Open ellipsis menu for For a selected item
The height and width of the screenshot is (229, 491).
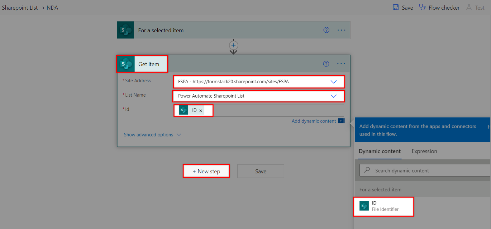341,30
